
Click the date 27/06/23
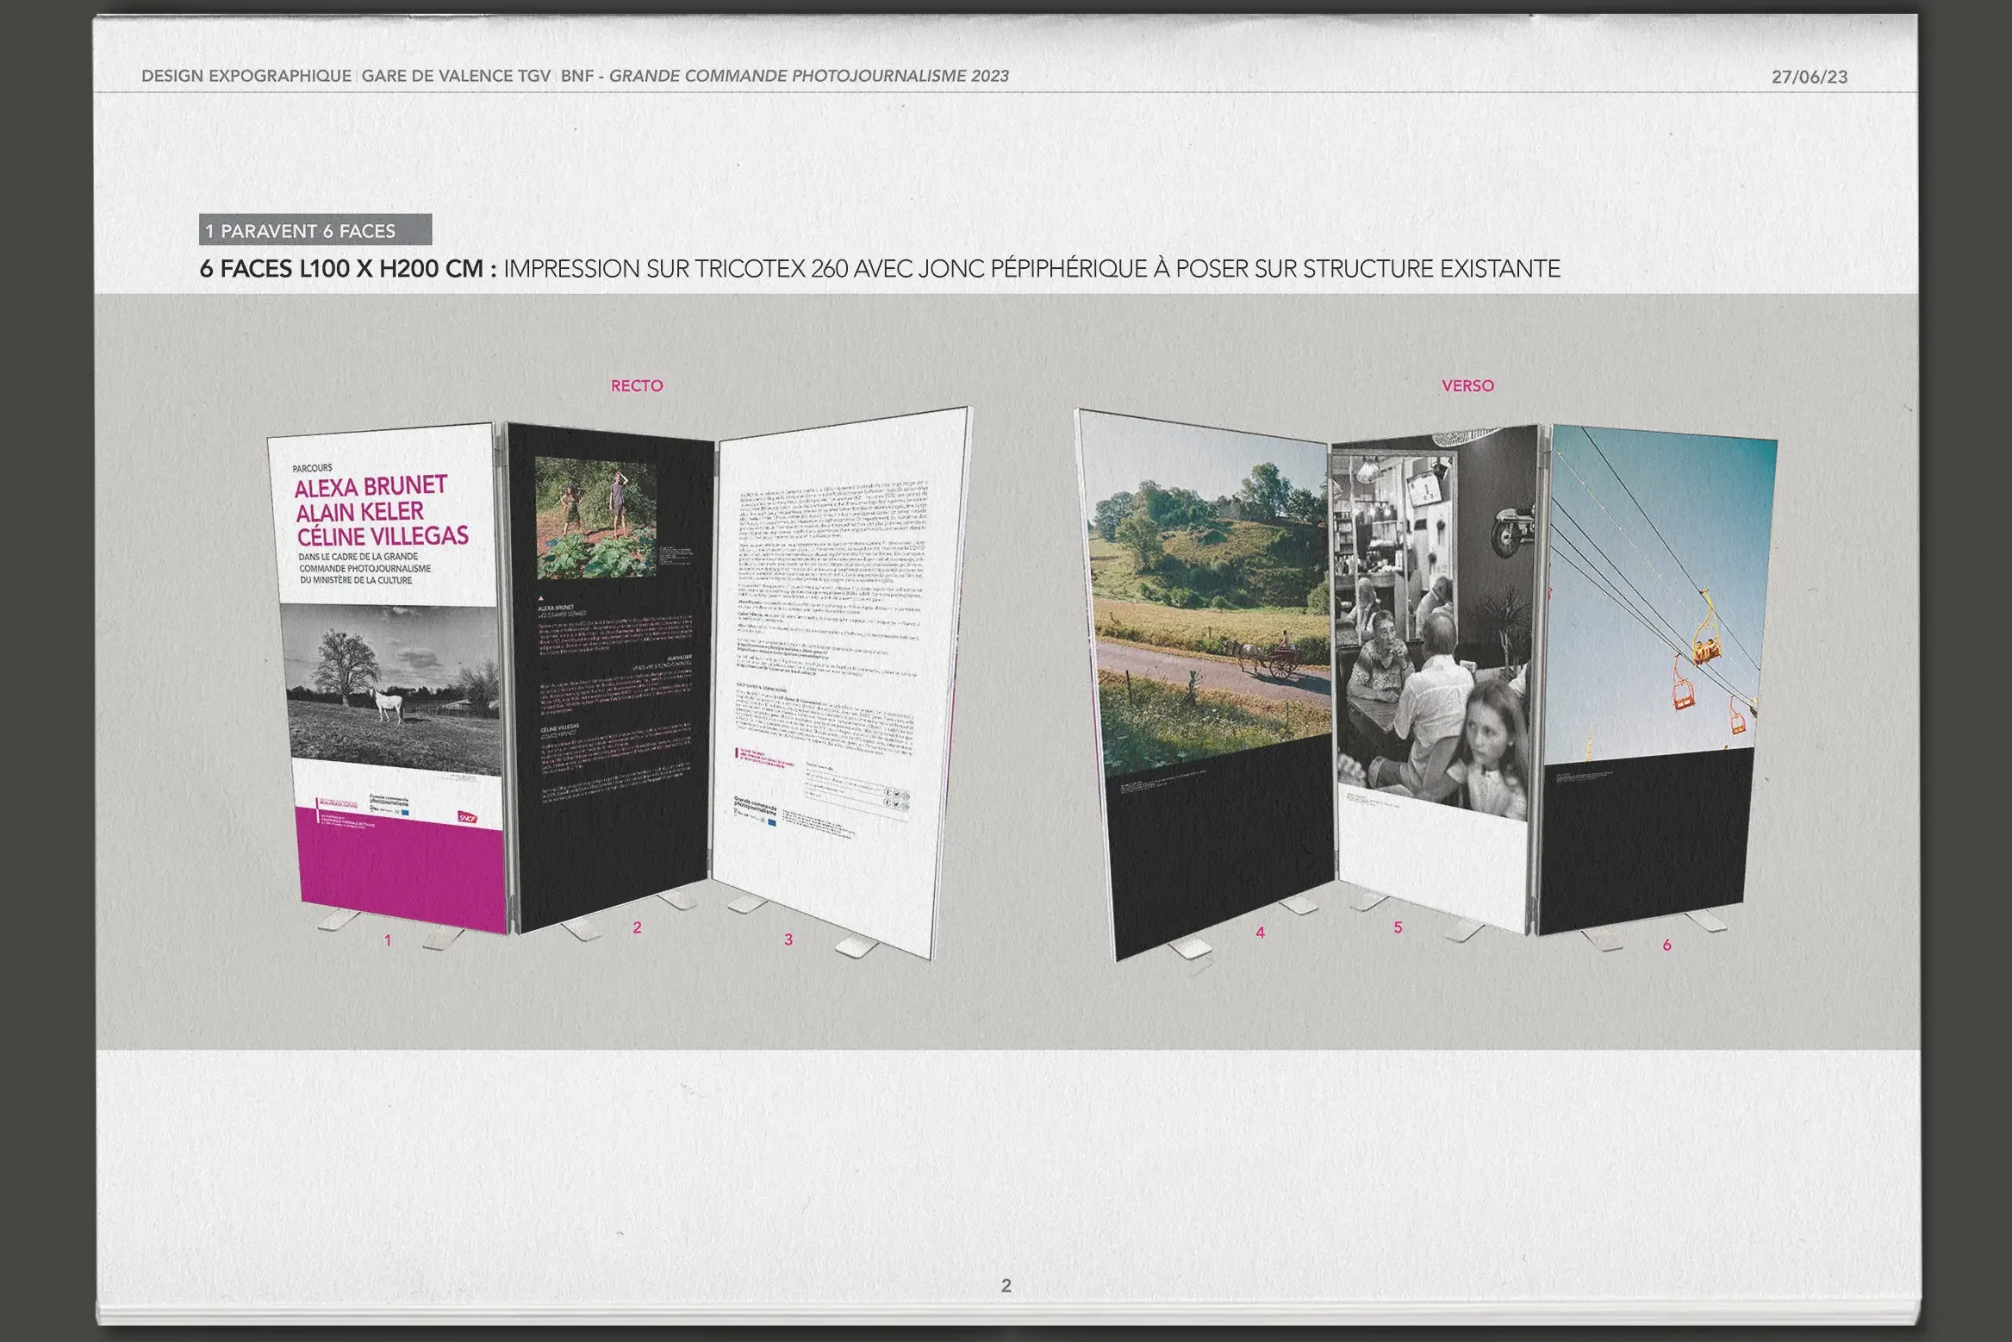click(1810, 77)
